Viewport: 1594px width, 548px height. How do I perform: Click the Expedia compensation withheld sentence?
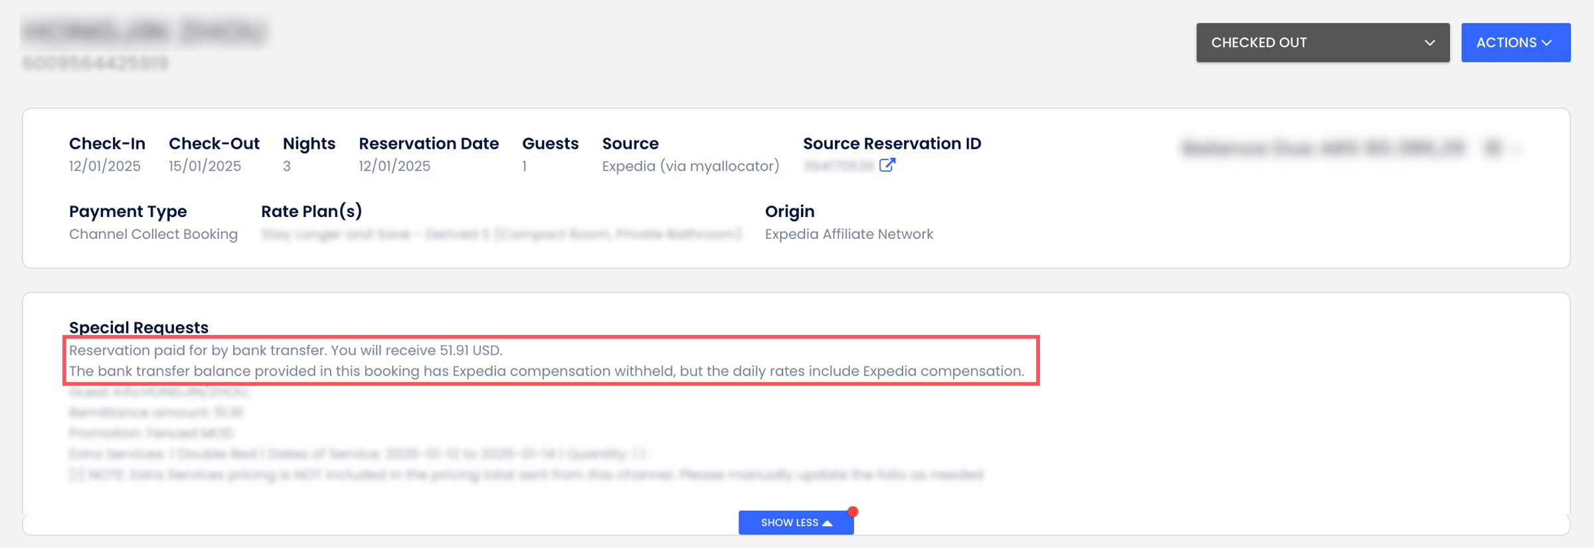546,371
